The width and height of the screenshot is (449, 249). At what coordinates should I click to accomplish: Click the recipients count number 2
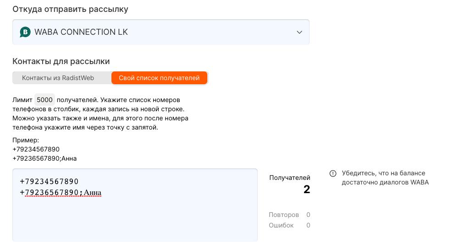click(306, 189)
